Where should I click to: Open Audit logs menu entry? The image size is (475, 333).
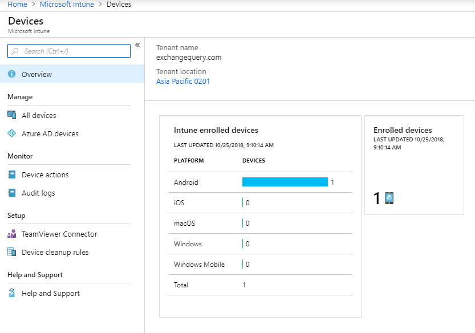[38, 193]
